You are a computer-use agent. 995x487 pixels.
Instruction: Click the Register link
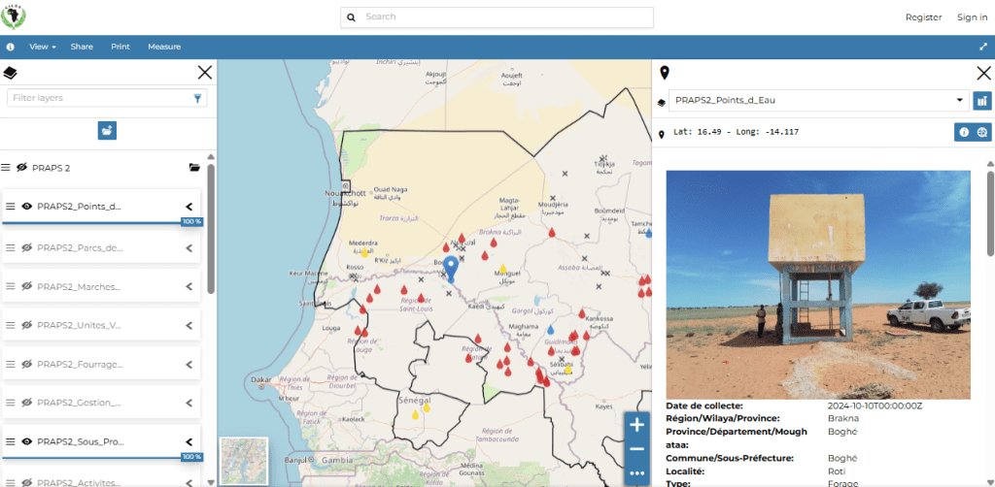(923, 17)
